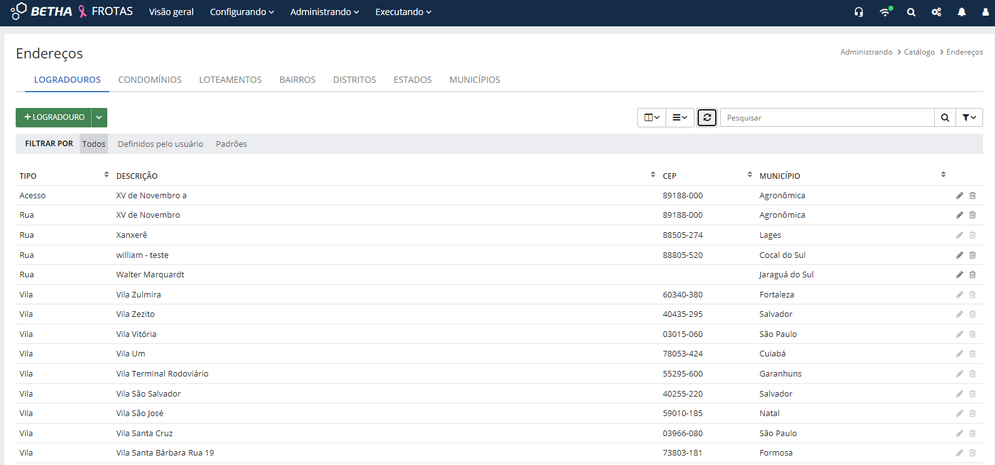
Task: Click the Garanhuns municipality cell
Action: point(780,374)
